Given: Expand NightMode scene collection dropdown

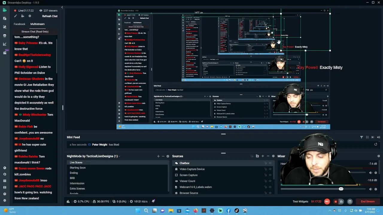Looking at the screenshot, I should click(119, 156).
